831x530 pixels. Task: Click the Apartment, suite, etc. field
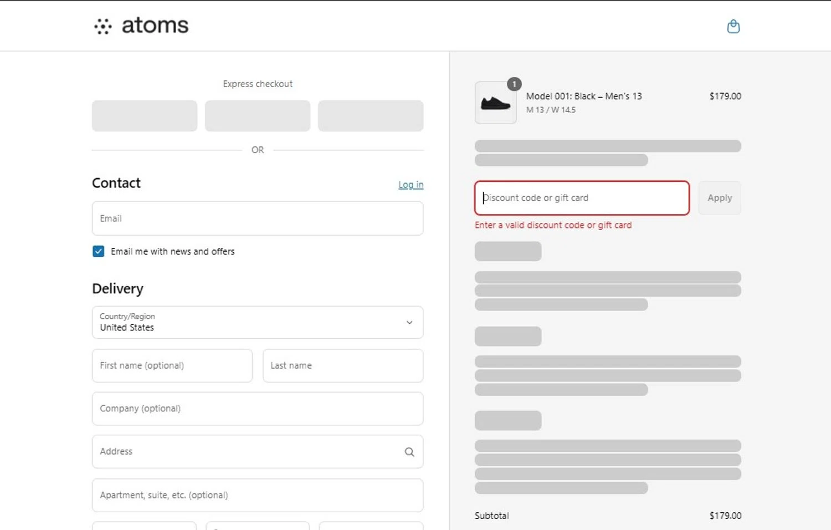[258, 495]
